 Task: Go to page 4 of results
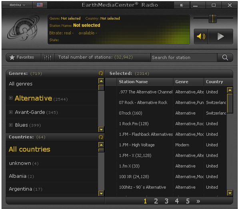[177, 201]
